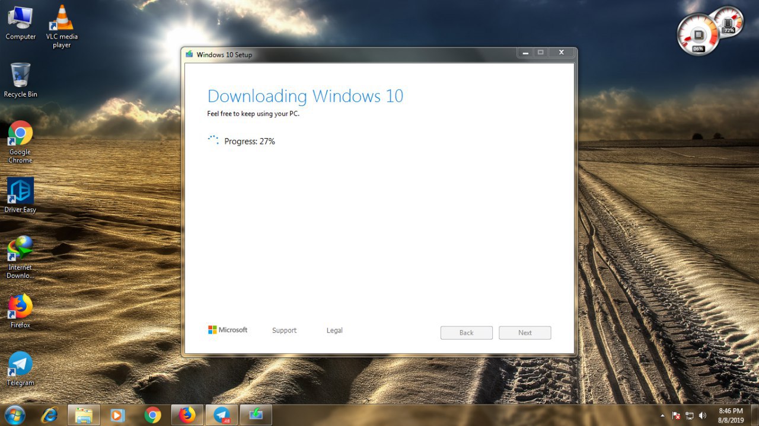Maximize the Windows 10 Setup window
The height and width of the screenshot is (426, 759).
pyautogui.click(x=541, y=53)
